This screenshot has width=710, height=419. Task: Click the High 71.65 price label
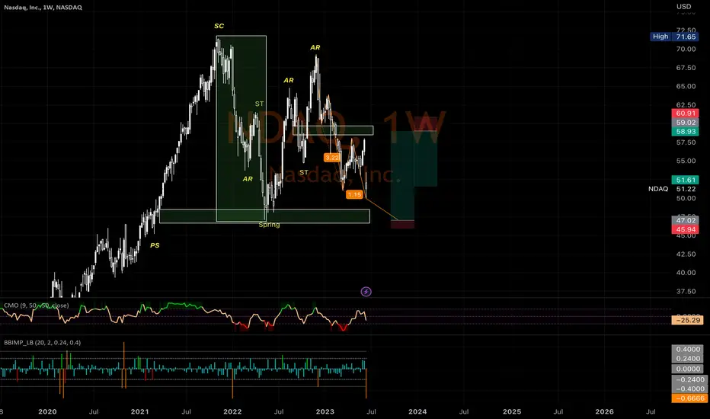coord(673,37)
